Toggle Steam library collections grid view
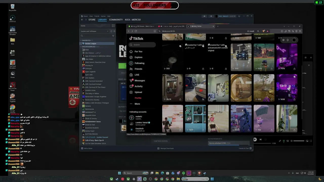This screenshot has height=182, width=324. pos(113,26)
